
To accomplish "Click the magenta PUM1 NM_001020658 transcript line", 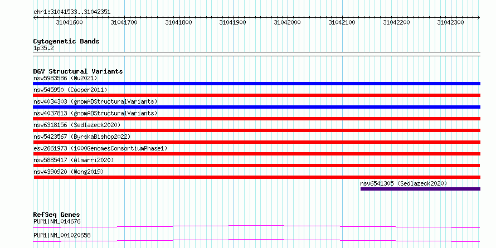I will coord(256,240).
